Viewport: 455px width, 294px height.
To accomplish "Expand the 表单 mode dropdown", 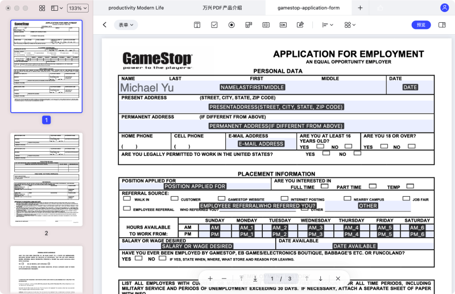I will pos(125,25).
